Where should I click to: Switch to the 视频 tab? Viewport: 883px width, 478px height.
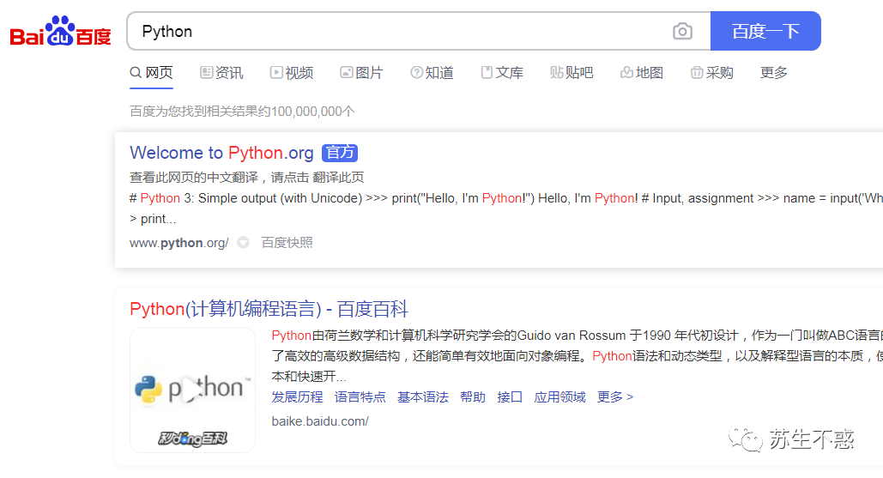click(291, 73)
